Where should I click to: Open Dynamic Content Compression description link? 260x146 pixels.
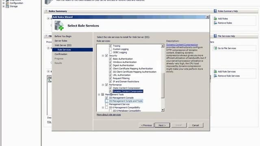click(x=182, y=45)
